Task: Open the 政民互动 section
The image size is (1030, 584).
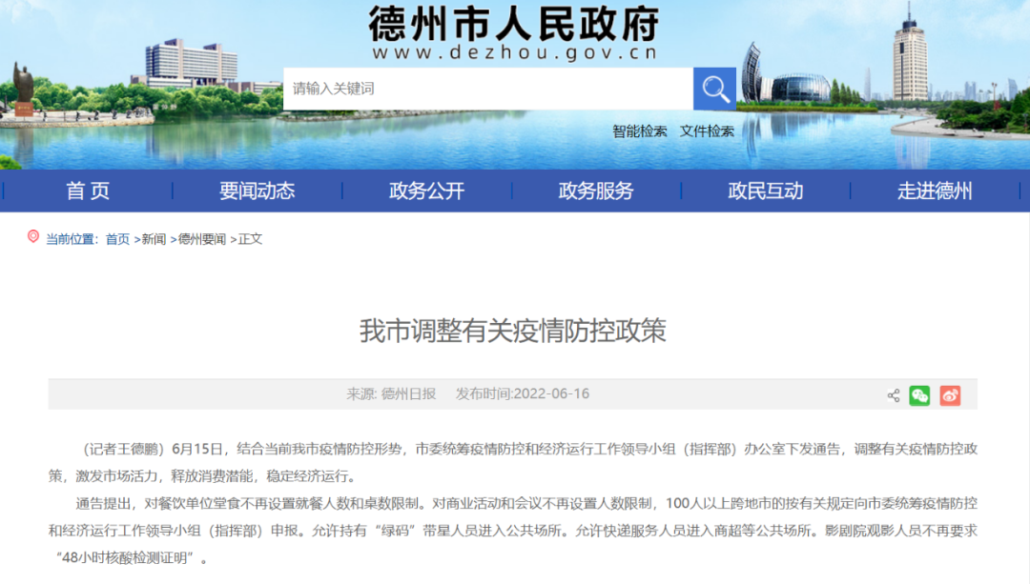Action: coord(766,191)
